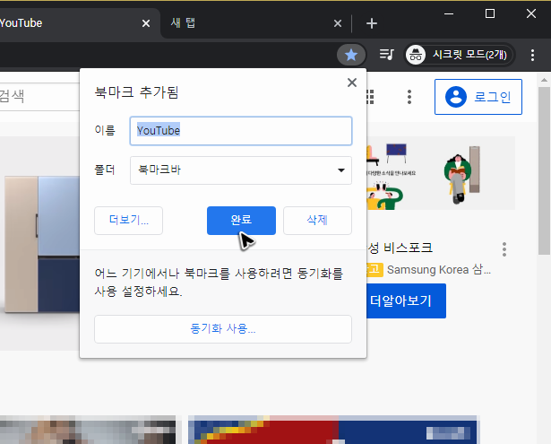Screen dimensions: 551x444
Task: Maximize the Chrome window
Action: [x=490, y=14]
